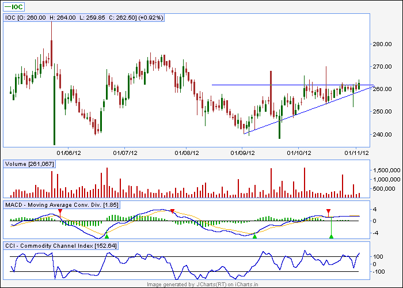Viewport: 403px width, 288px height.
Task: Click the green MACD buy arrow in late June
Action: (107, 235)
